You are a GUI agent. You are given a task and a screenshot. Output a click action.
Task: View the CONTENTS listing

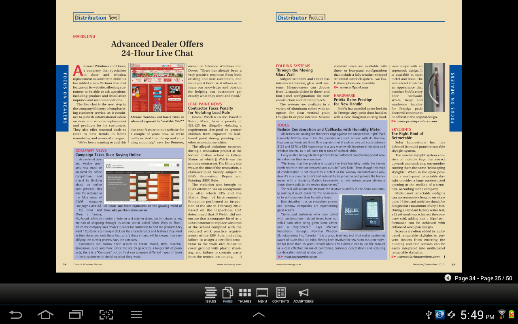click(x=280, y=295)
